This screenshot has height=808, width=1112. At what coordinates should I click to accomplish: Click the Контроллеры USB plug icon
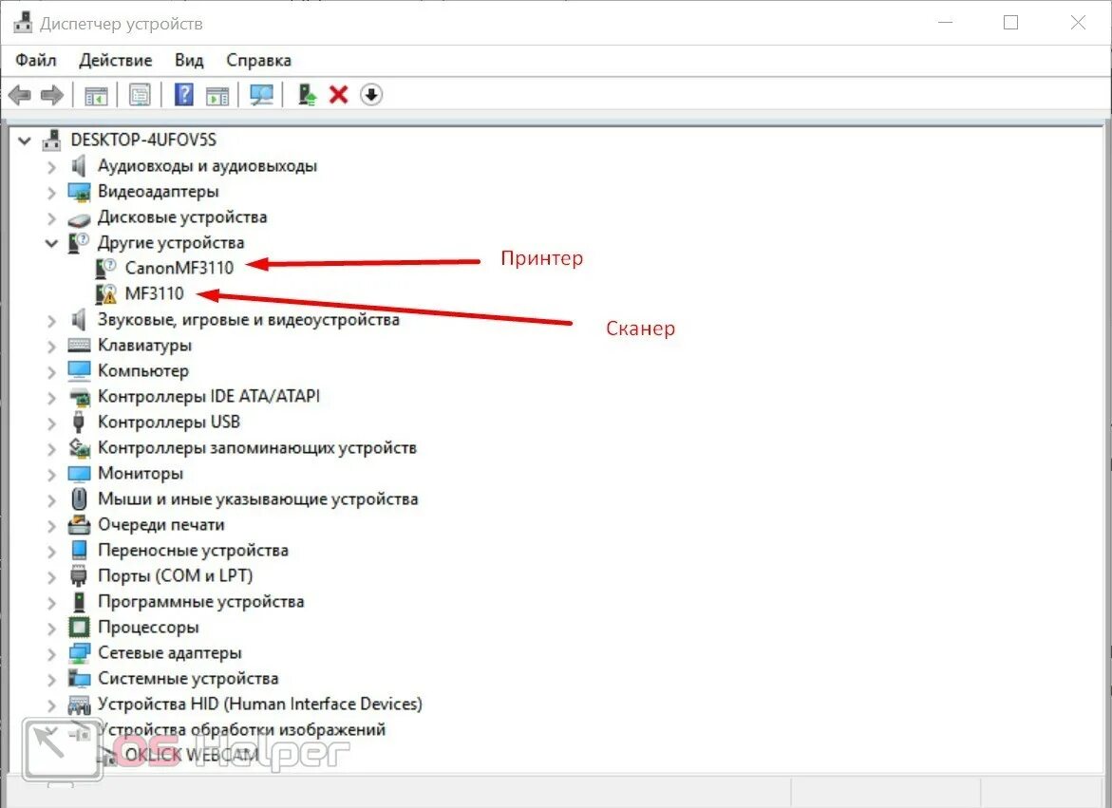78,422
